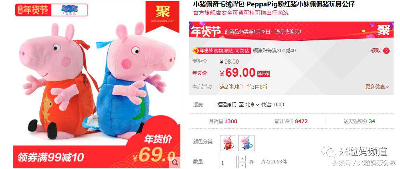Viewport: 400px width, 169px height.
Task: Click the magnifier zoom icon on product image
Action: [175, 163]
